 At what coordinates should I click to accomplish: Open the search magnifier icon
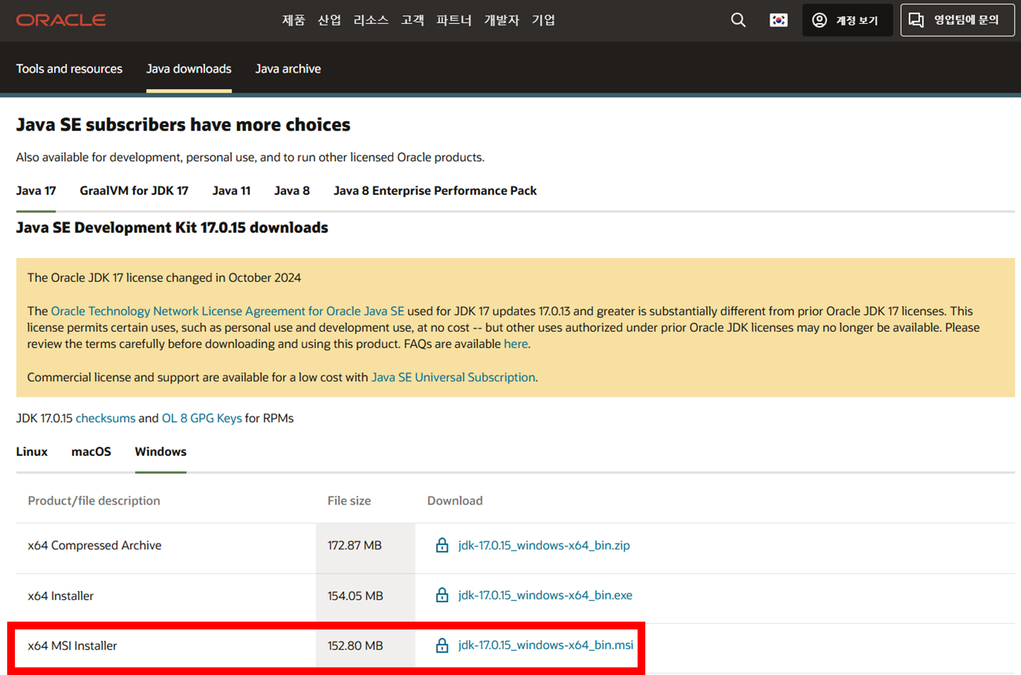pos(738,20)
